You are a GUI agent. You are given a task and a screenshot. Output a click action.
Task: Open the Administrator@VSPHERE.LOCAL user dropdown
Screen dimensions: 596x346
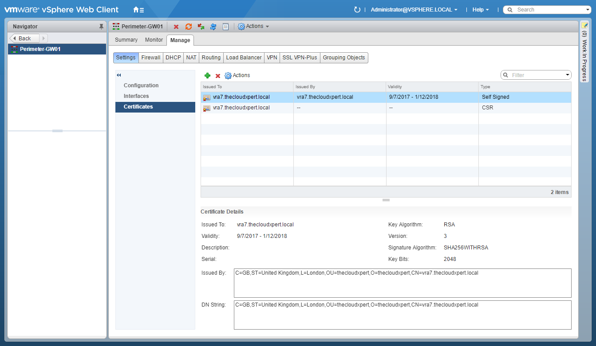coord(414,10)
